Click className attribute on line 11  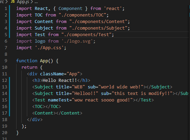[52, 74]
